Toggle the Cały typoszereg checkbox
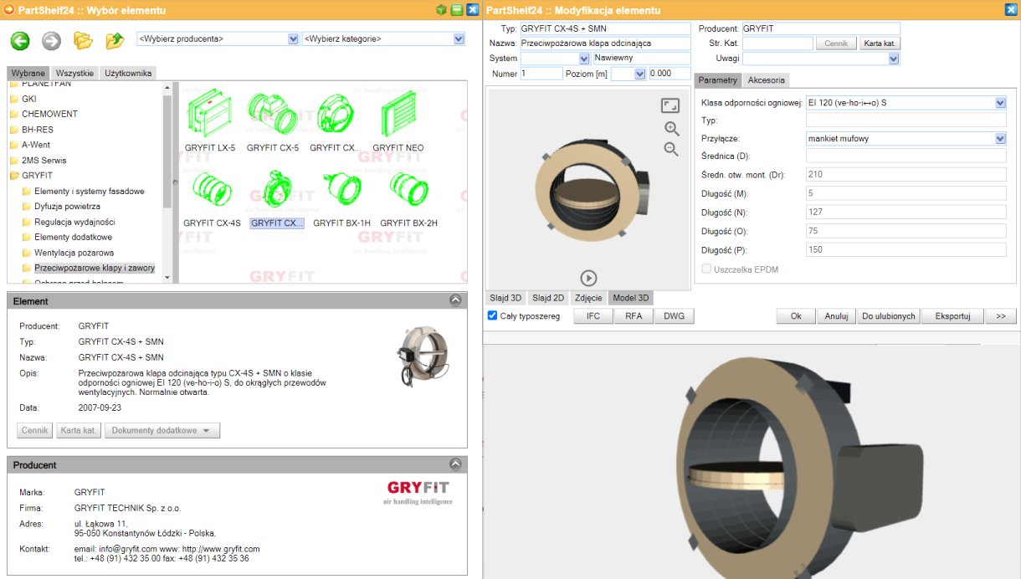Viewport: 1021px width, 579px height. 493,316
